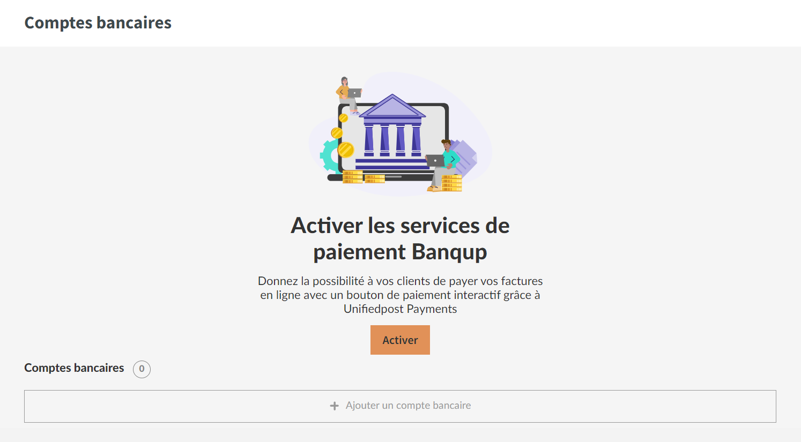Click the bank accounts count badge showing 0

[142, 369]
